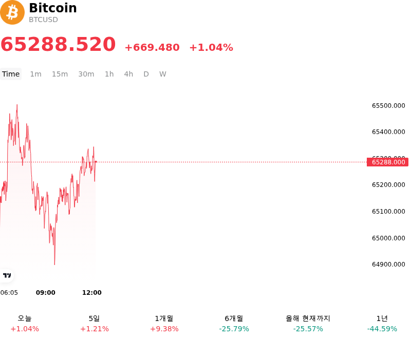Screen dimensions: 411x339
Task: Switch chart to 15m interval
Action: tap(60, 74)
